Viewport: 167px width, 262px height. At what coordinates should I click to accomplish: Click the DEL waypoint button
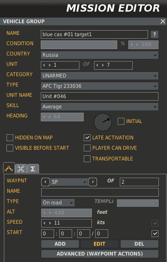pos(140,244)
